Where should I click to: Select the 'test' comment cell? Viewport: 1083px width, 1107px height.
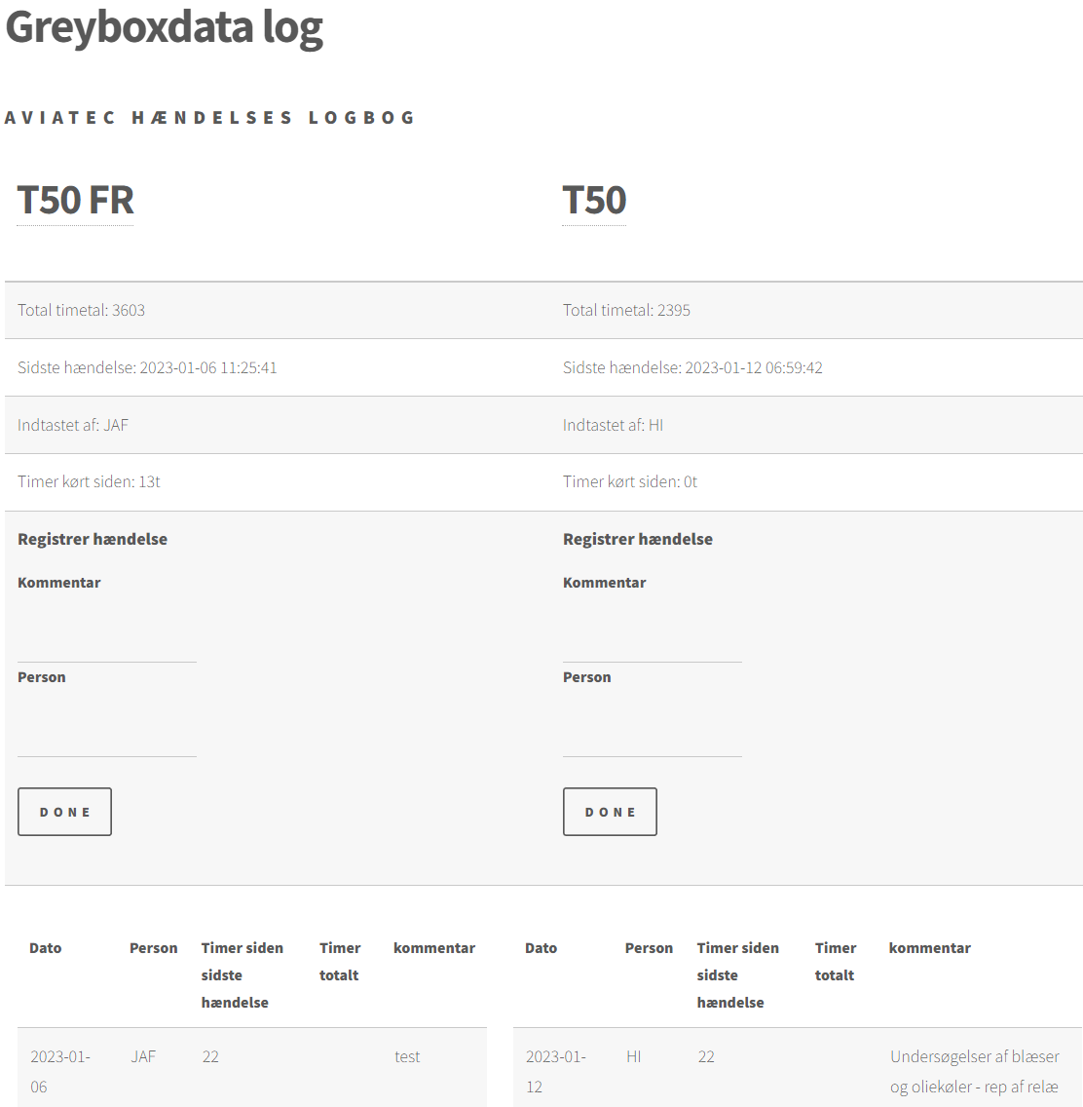[x=407, y=1057]
